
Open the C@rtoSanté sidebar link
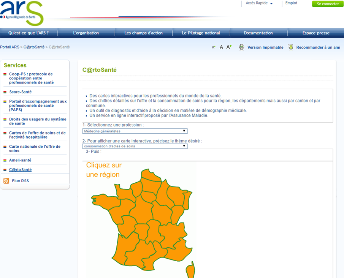point(21,170)
